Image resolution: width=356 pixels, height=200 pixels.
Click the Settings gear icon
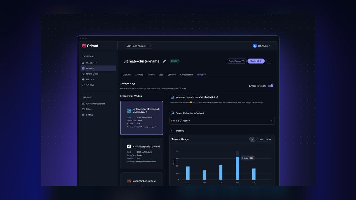83,115
